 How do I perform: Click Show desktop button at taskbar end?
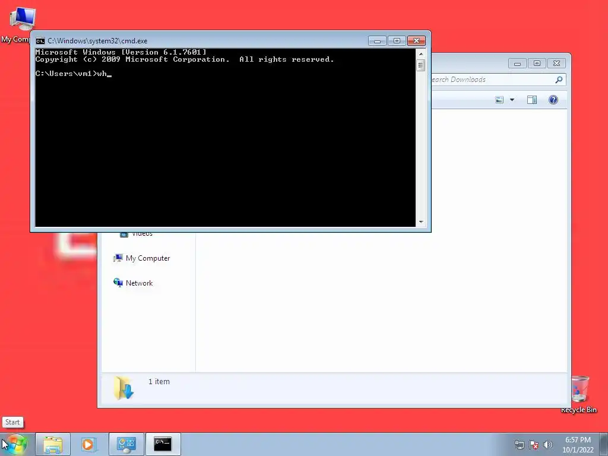(x=604, y=444)
